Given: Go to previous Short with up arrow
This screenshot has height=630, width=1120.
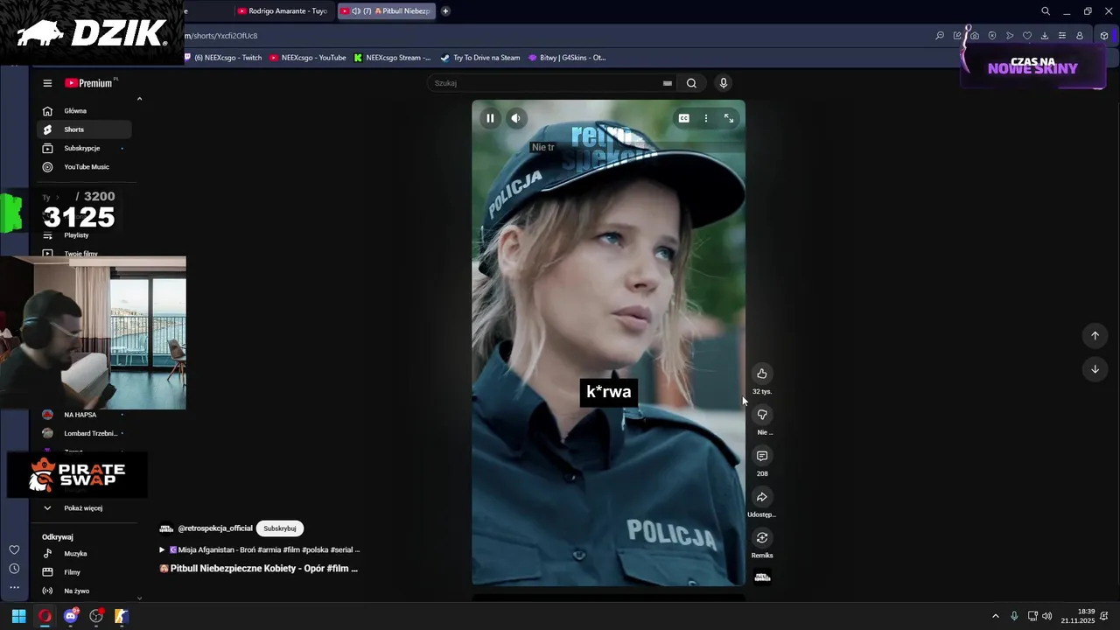Looking at the screenshot, I should [x=1095, y=335].
